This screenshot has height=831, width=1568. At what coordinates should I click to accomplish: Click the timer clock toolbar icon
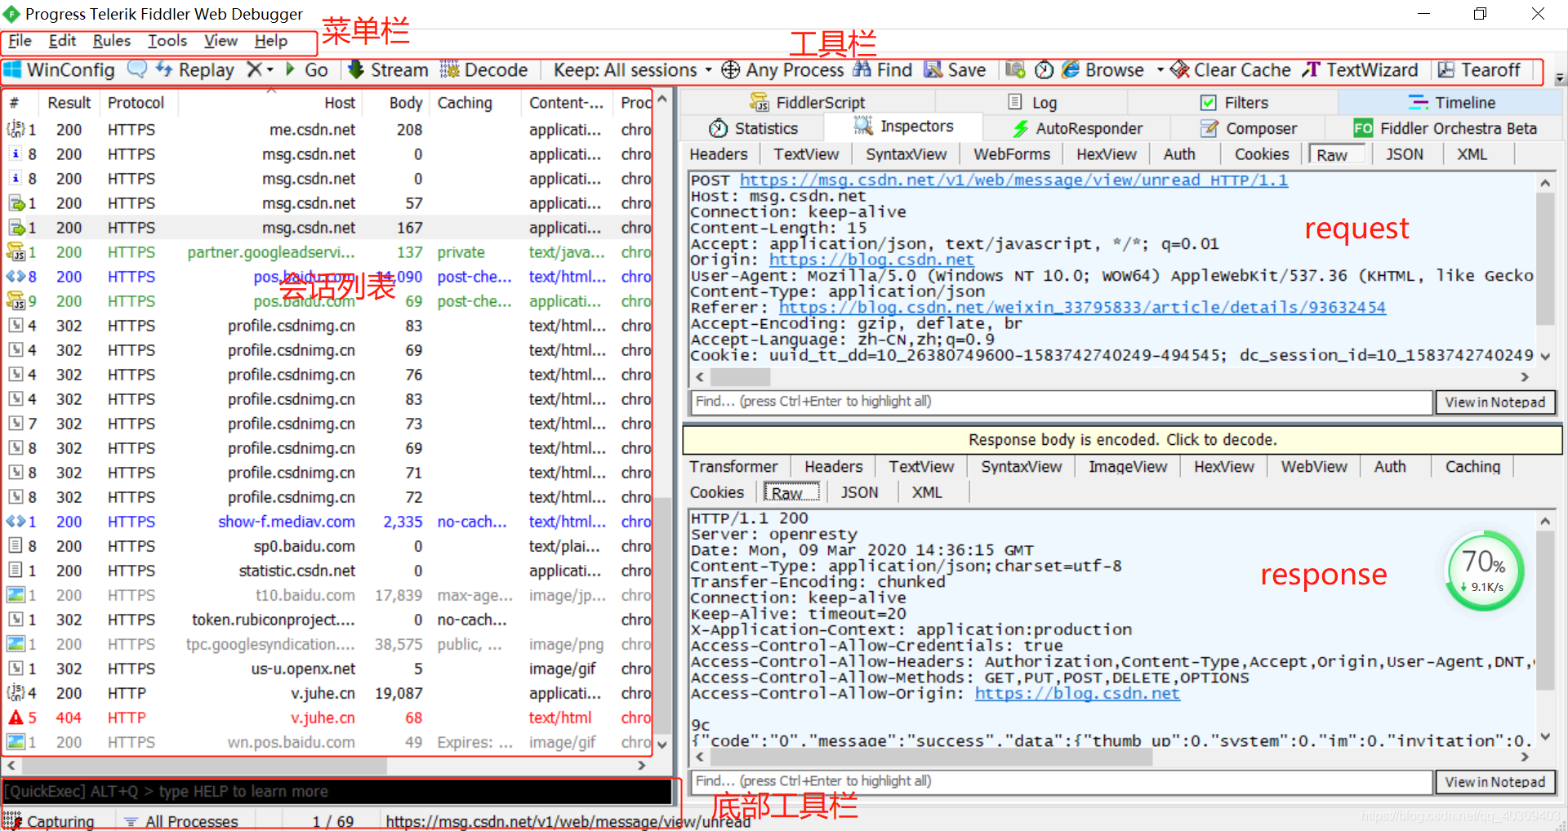pos(1044,70)
